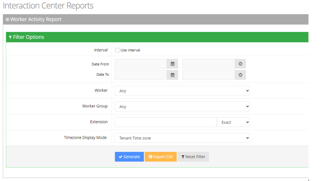Open the Date To clock time picker

(240, 75)
